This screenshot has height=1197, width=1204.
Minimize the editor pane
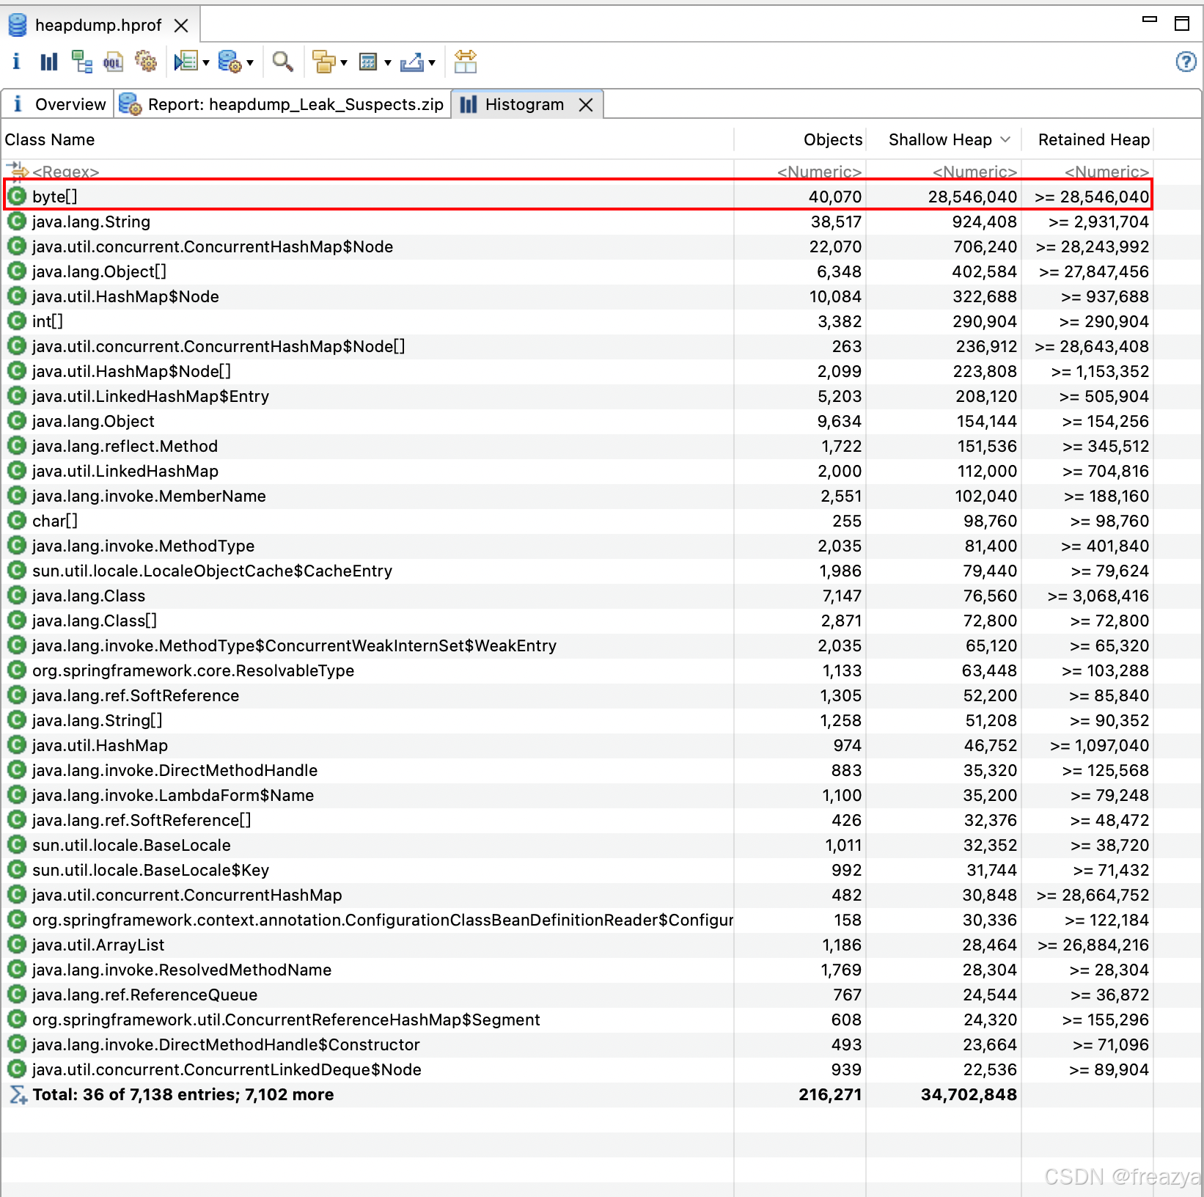pos(1150,20)
